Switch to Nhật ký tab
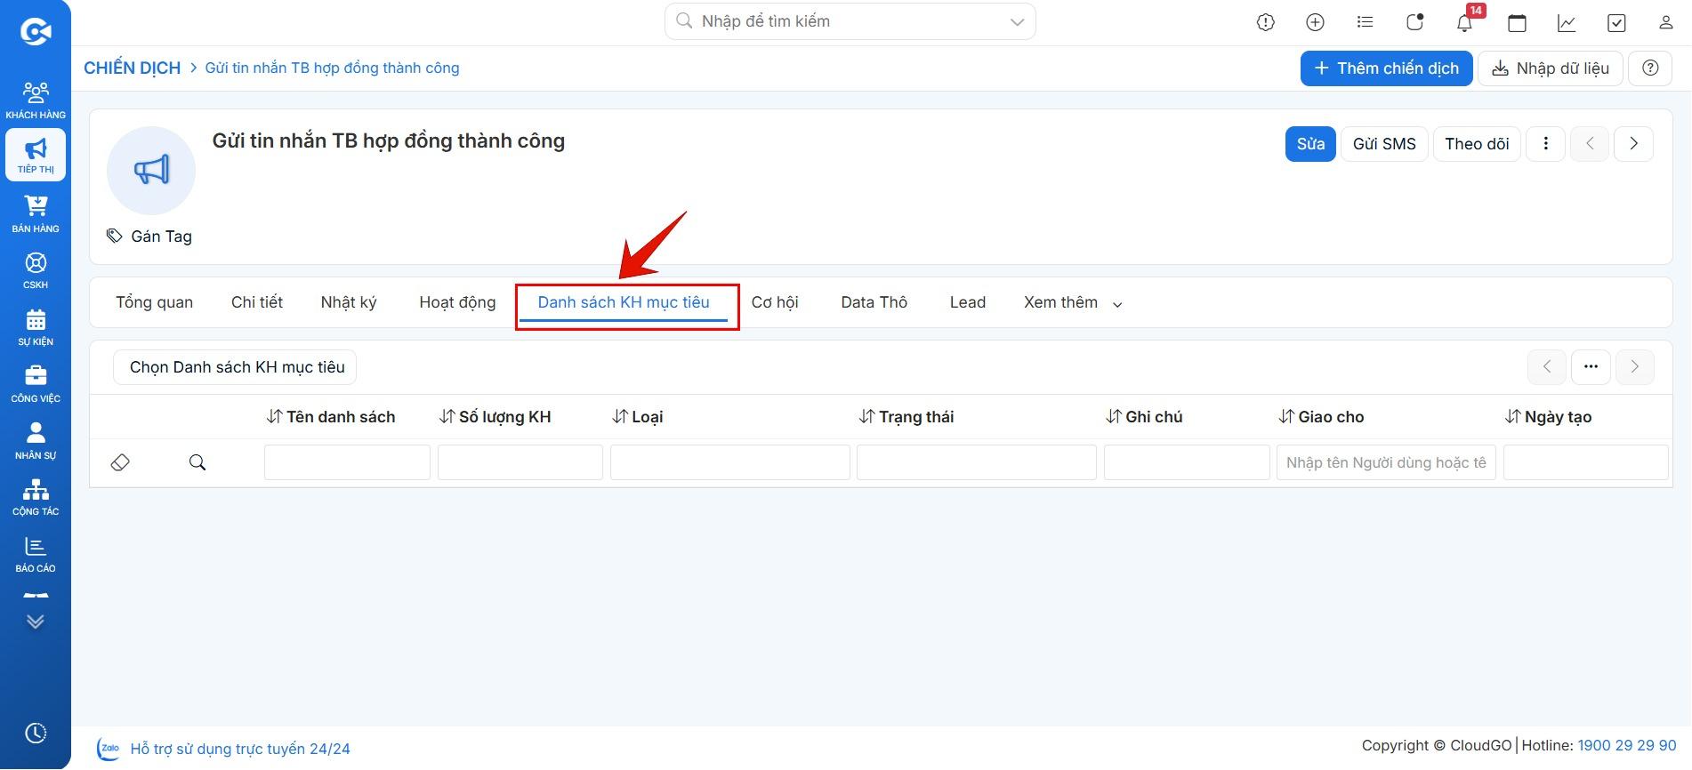This screenshot has height=770, width=1692. point(349,302)
